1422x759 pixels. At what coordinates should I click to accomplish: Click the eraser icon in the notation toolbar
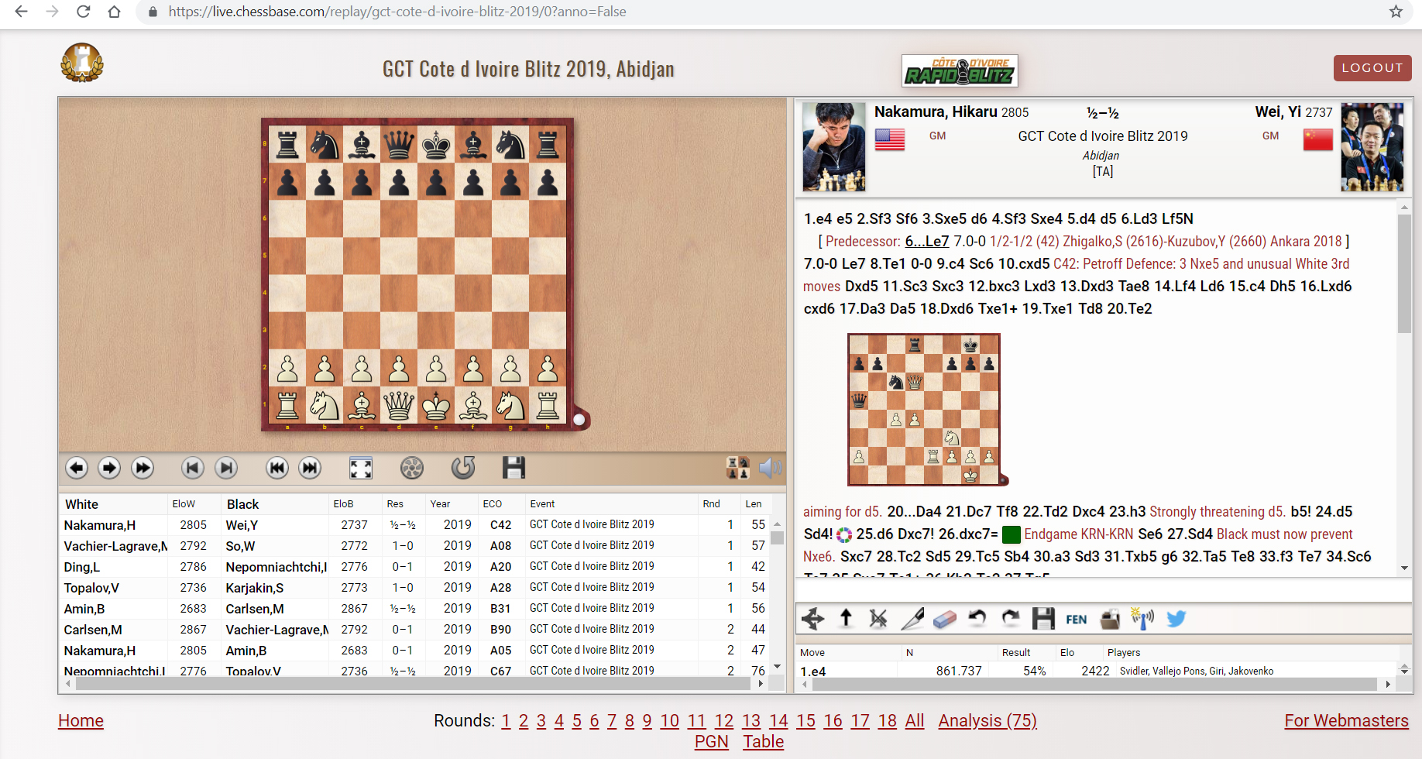(945, 619)
